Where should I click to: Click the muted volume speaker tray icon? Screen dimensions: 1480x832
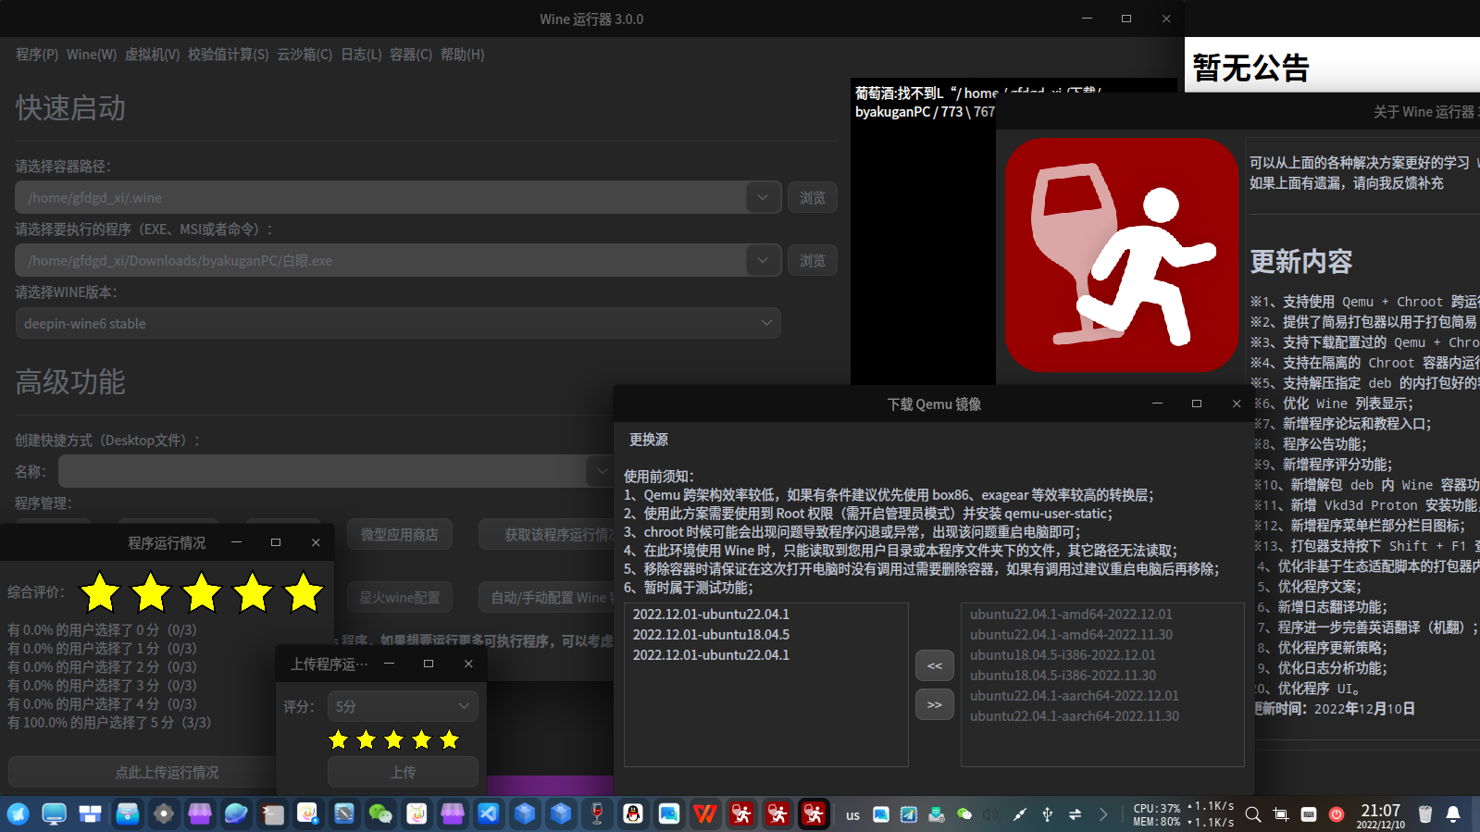point(991,814)
